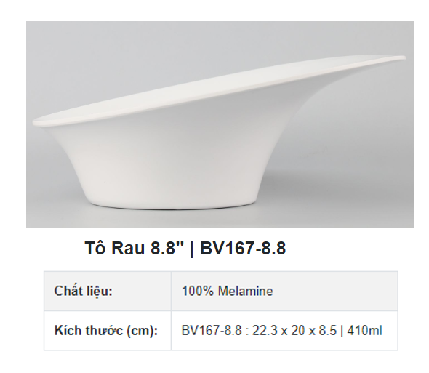Image resolution: width=429 pixels, height=373 pixels.
Task: Select the 100% Melamine value cell
Action: point(284,291)
